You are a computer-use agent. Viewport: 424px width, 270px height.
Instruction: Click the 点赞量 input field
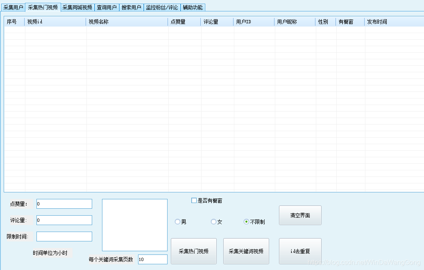click(64, 203)
